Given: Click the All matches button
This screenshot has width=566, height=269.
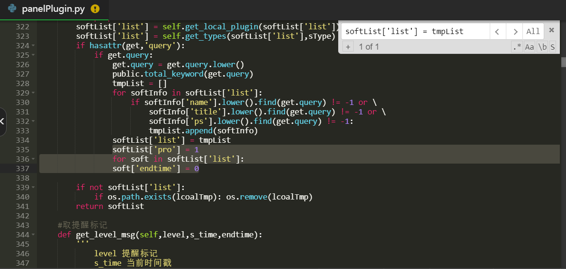Looking at the screenshot, I should [533, 32].
